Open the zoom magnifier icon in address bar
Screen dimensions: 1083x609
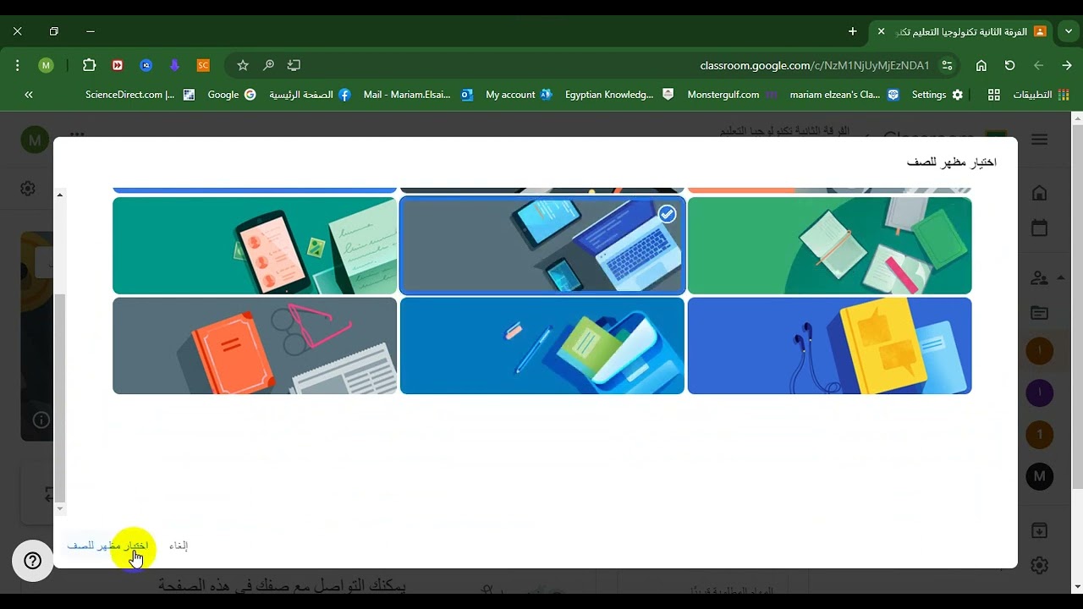pyautogui.click(x=268, y=65)
